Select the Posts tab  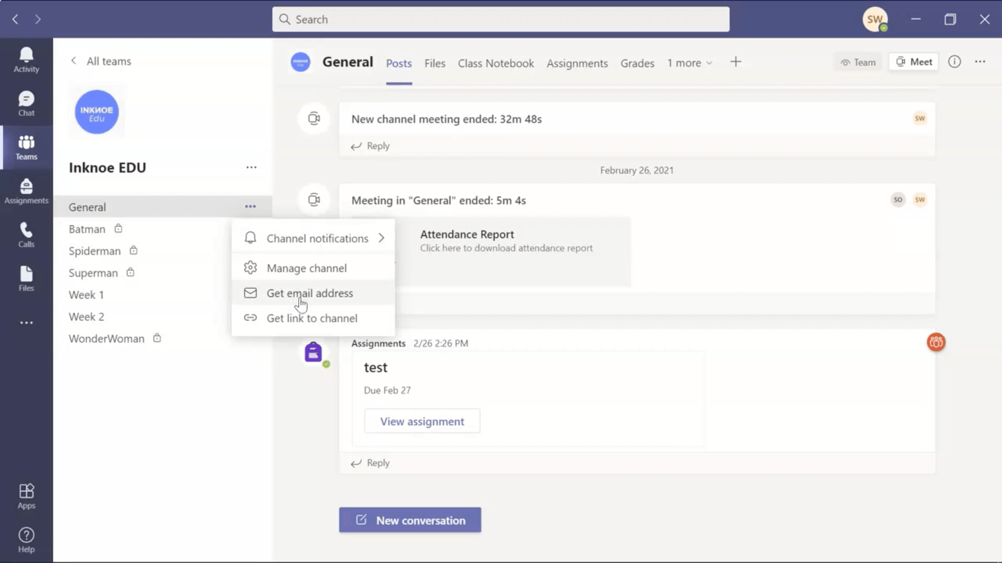pos(399,63)
